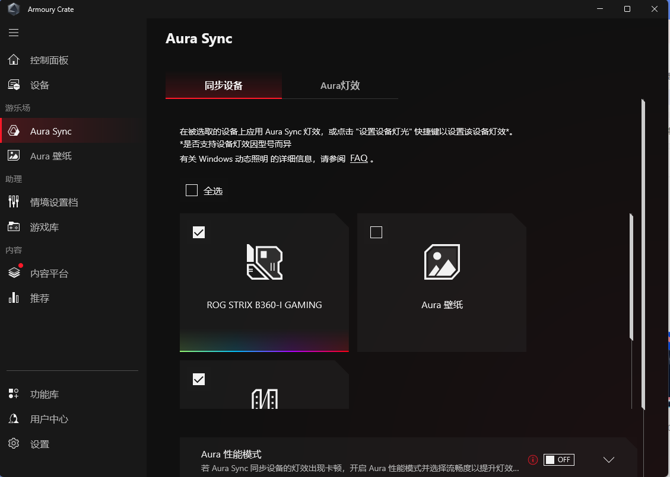
Task: Open the 设置 gear icon
Action: (14, 444)
